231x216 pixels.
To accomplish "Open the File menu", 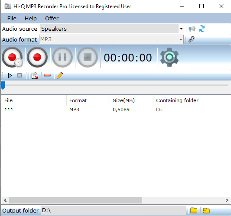I will [x=12, y=18].
